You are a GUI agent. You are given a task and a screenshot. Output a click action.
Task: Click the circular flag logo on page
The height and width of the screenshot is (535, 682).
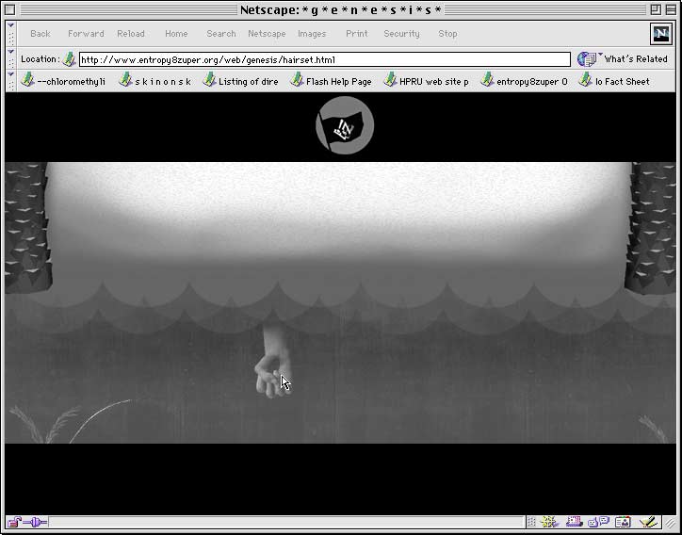pyautogui.click(x=345, y=127)
